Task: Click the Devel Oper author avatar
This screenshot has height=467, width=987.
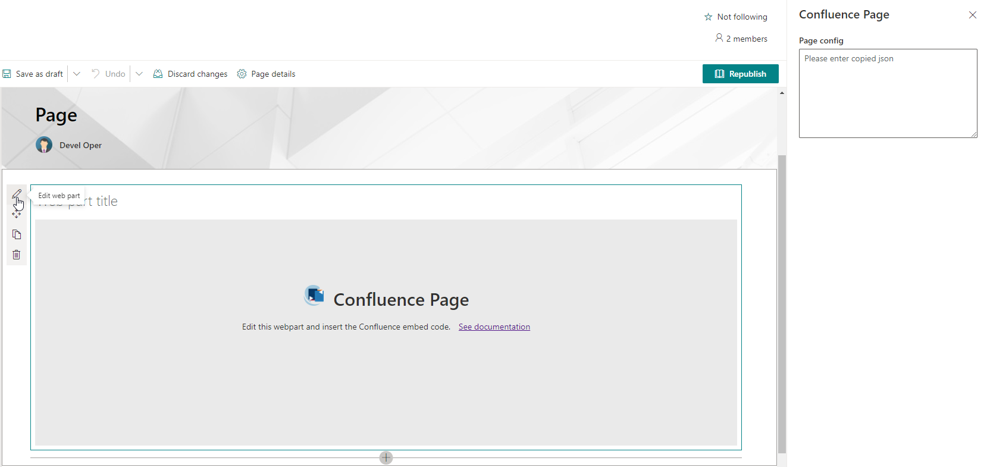Action: tap(44, 145)
